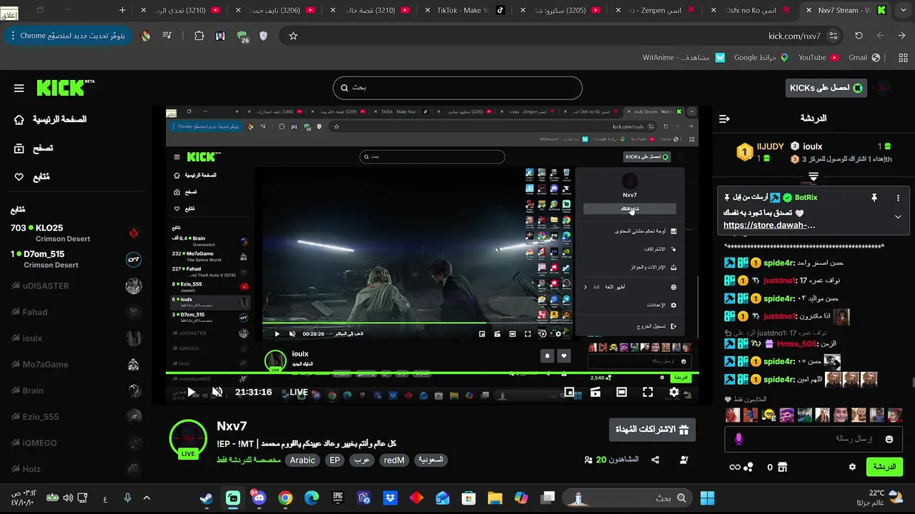This screenshot has width=915, height=514.
Task: Open Chrome extensions puzzle icon
Action: 199,36
